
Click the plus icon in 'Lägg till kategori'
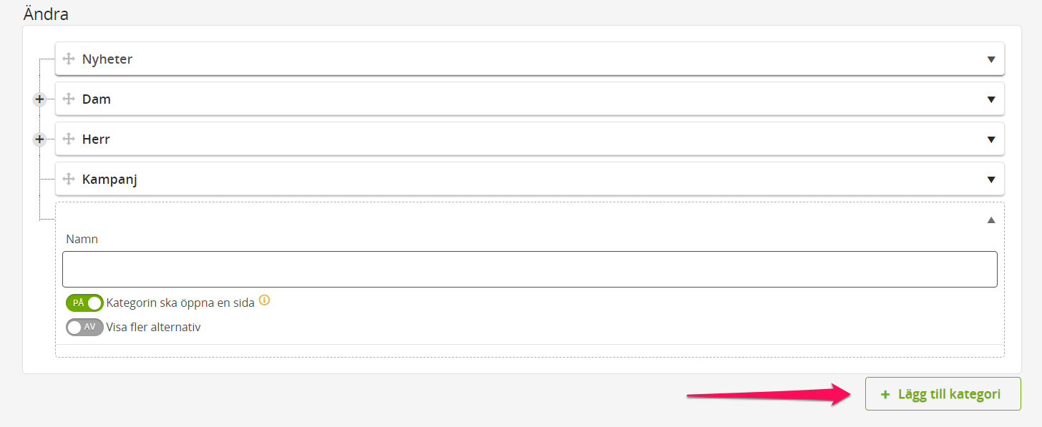[x=885, y=394]
